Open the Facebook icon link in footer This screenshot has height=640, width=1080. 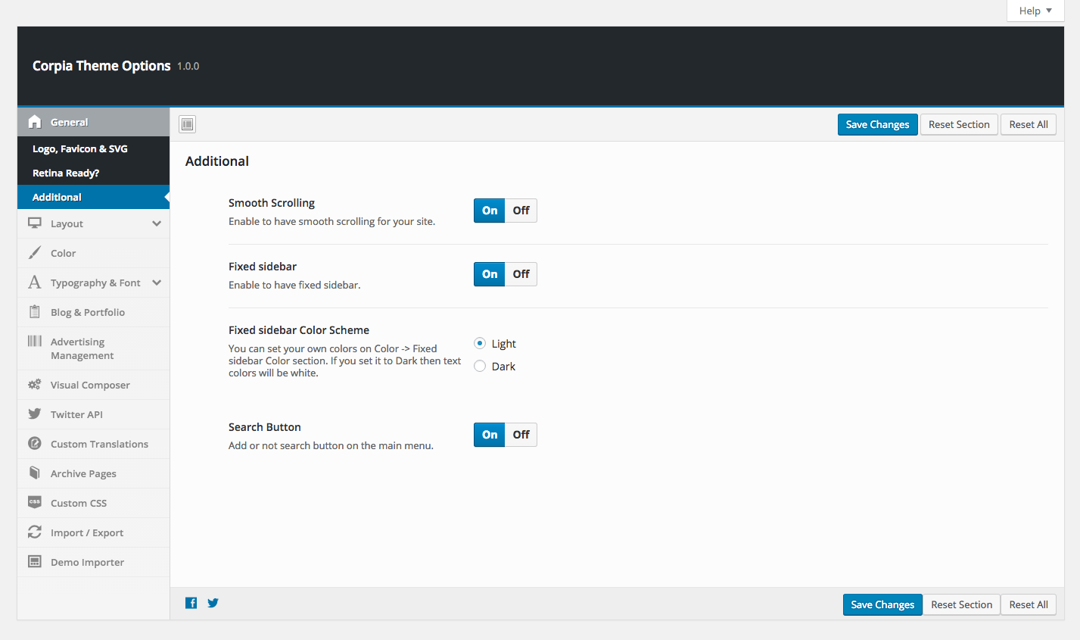pyautogui.click(x=191, y=603)
